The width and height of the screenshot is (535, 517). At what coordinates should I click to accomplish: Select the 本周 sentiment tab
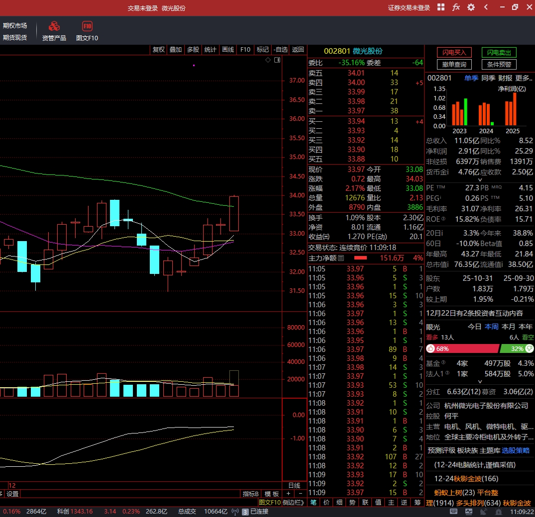(492, 327)
